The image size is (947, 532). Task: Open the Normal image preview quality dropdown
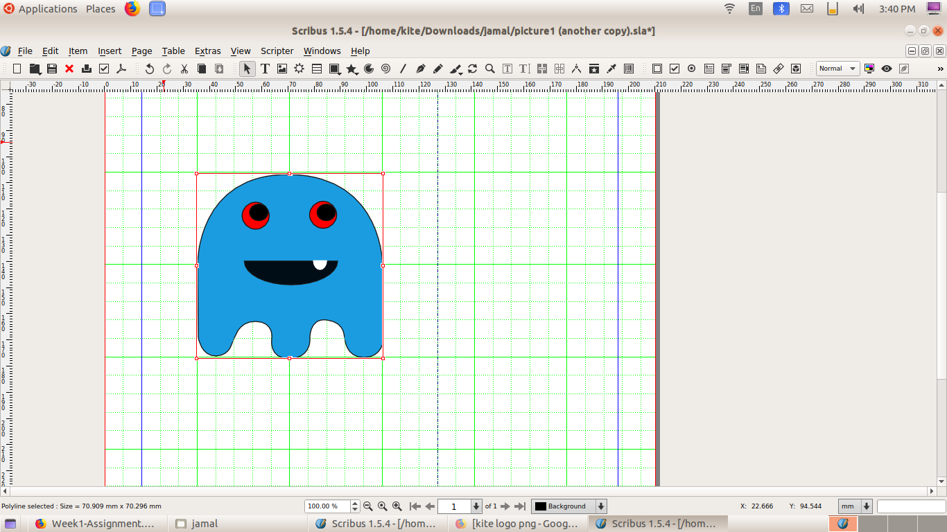point(837,69)
